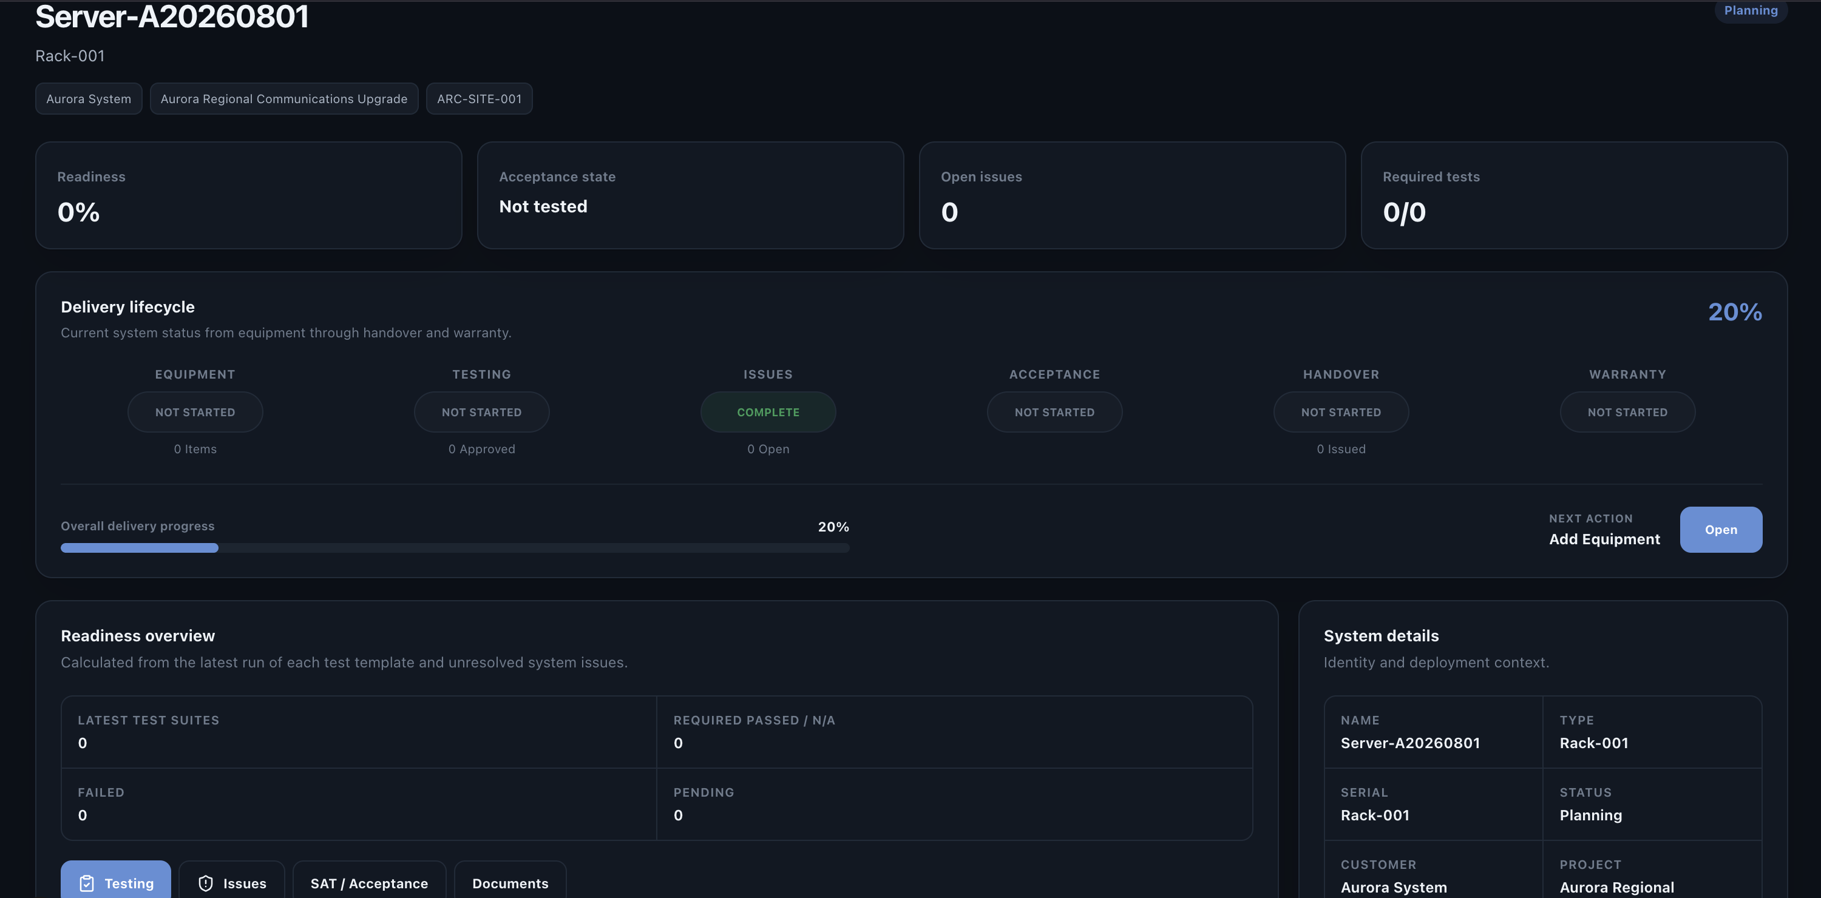Click the Customer value Aurora System

[x=1393, y=888]
